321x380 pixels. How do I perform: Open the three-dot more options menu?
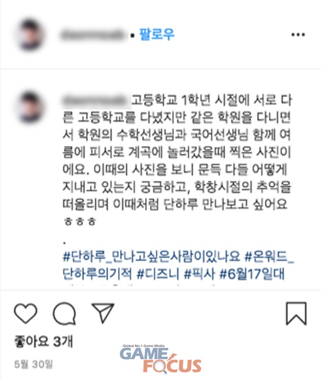(298, 35)
